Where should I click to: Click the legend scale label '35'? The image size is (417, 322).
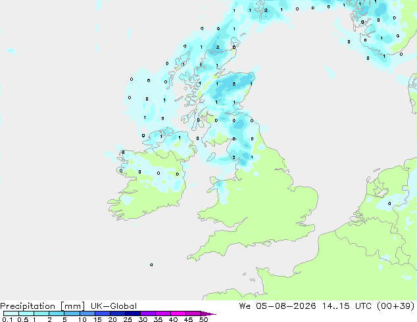tap(158, 319)
